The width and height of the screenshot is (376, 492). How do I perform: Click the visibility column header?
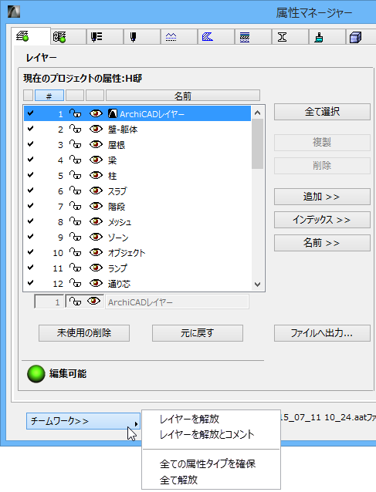[95, 96]
